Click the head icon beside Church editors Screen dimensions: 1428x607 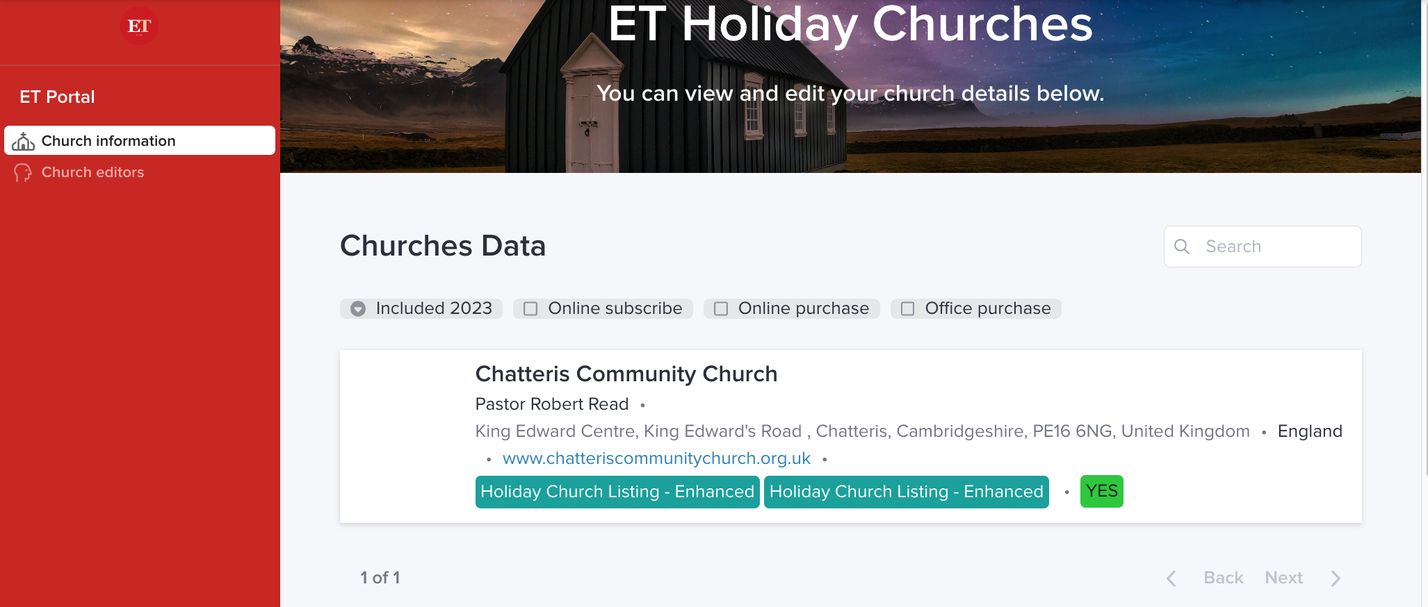pyautogui.click(x=23, y=172)
